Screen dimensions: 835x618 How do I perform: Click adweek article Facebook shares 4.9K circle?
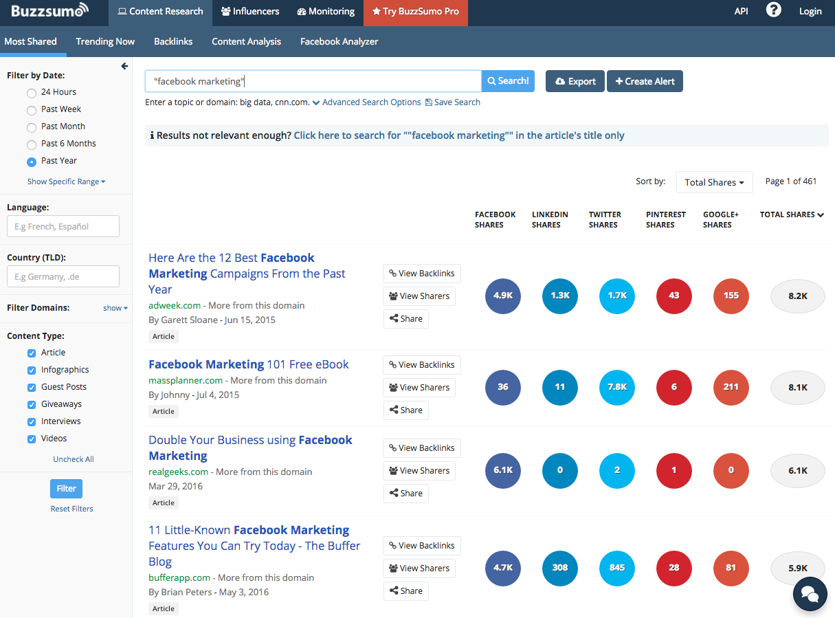tap(503, 296)
